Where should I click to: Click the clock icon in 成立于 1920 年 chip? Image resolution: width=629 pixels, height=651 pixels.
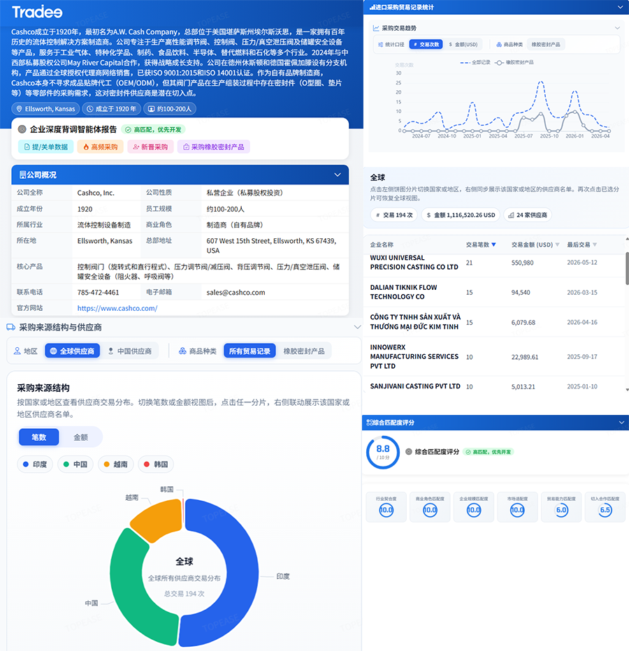tap(89, 109)
